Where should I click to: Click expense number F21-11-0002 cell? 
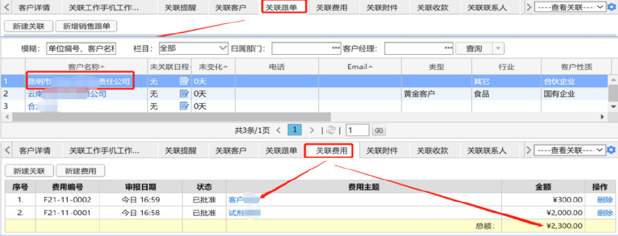pyautogui.click(x=68, y=200)
